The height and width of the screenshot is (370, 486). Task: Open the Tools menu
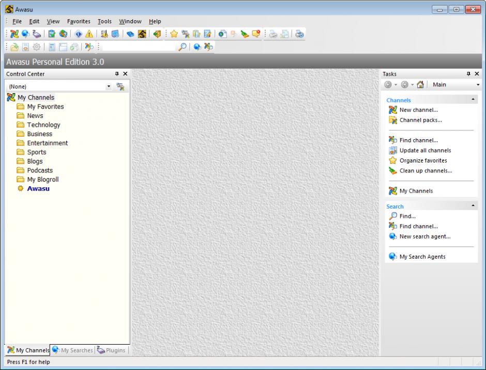click(x=104, y=21)
